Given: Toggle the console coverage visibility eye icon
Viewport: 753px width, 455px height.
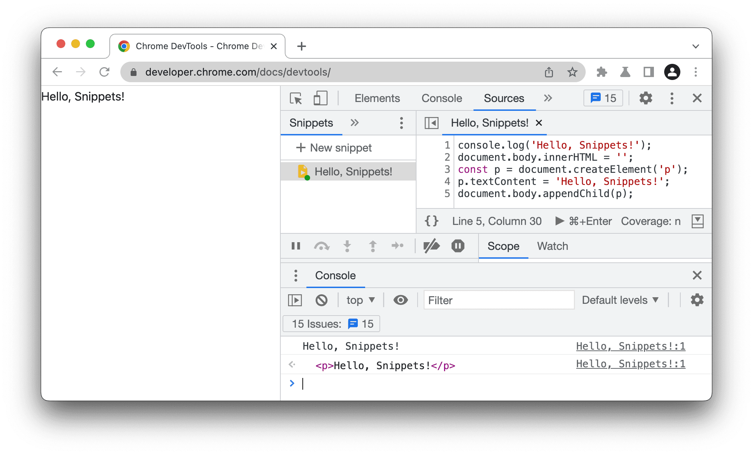Looking at the screenshot, I should (x=401, y=300).
